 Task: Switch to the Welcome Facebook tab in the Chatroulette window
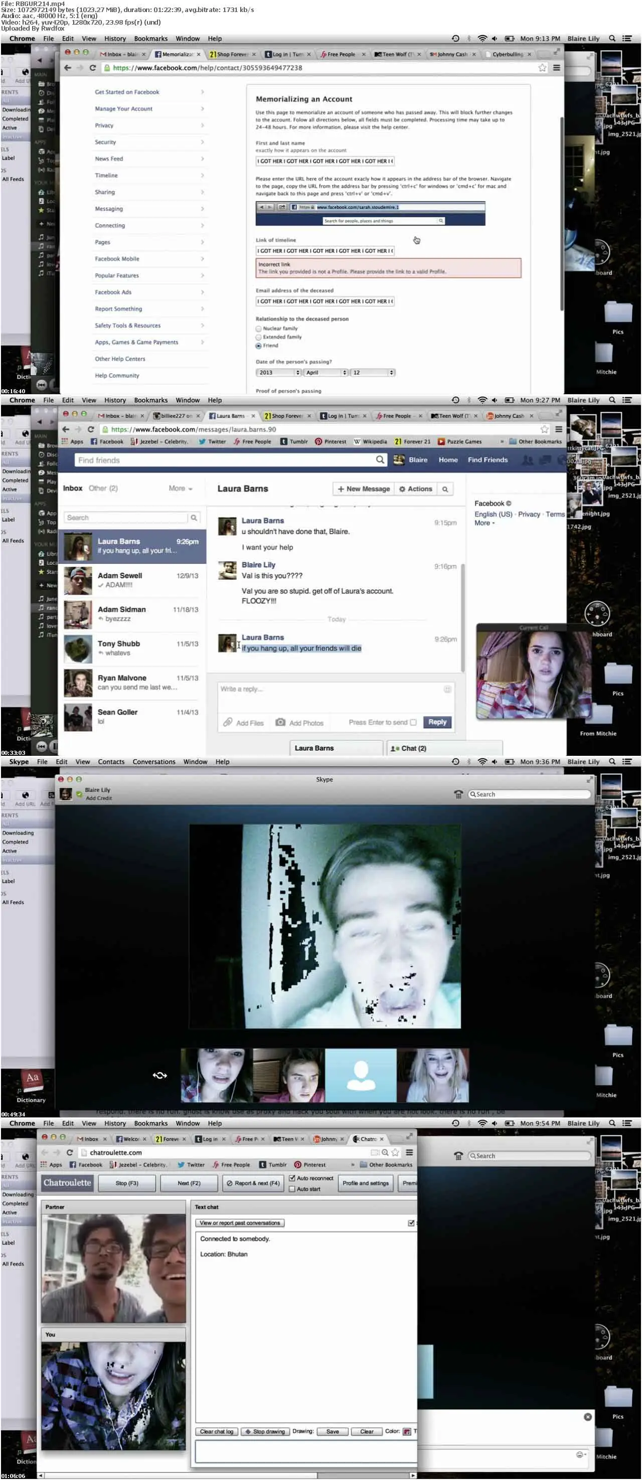click(x=132, y=1139)
